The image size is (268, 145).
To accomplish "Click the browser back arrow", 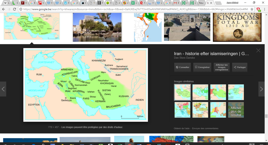I will coord(3,9).
